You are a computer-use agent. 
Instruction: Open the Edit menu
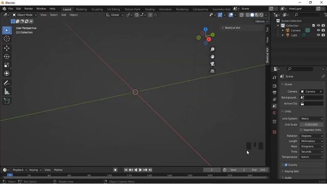(x=18, y=9)
